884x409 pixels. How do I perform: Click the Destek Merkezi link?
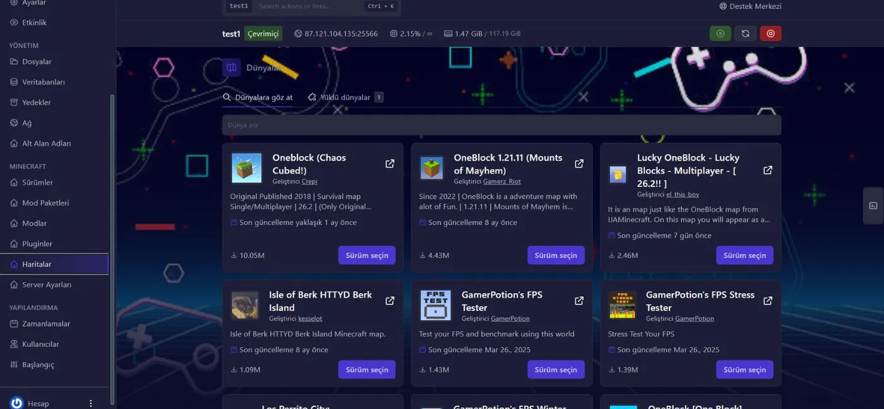[750, 6]
